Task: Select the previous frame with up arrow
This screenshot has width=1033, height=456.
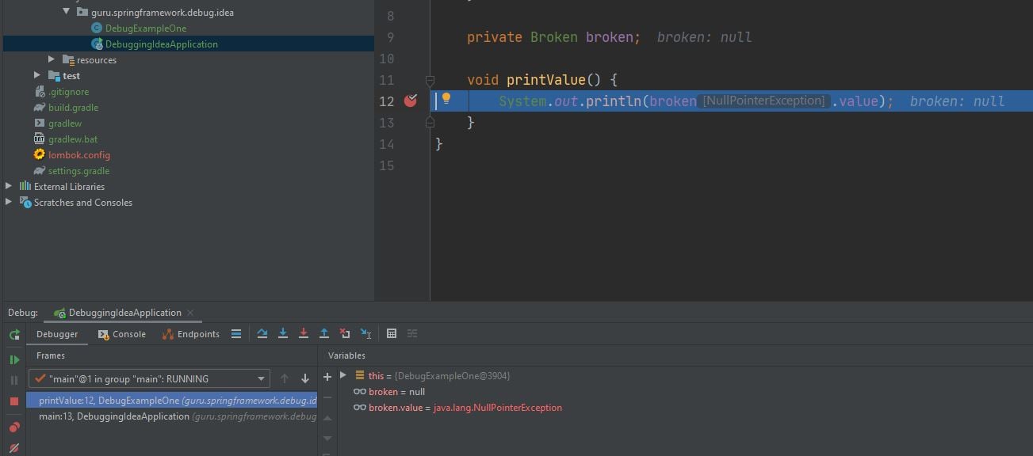Action: point(285,379)
